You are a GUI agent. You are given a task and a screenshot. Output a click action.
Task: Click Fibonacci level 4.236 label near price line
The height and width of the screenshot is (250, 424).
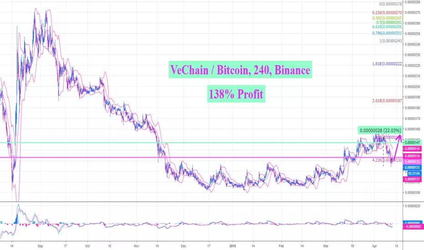point(387,160)
